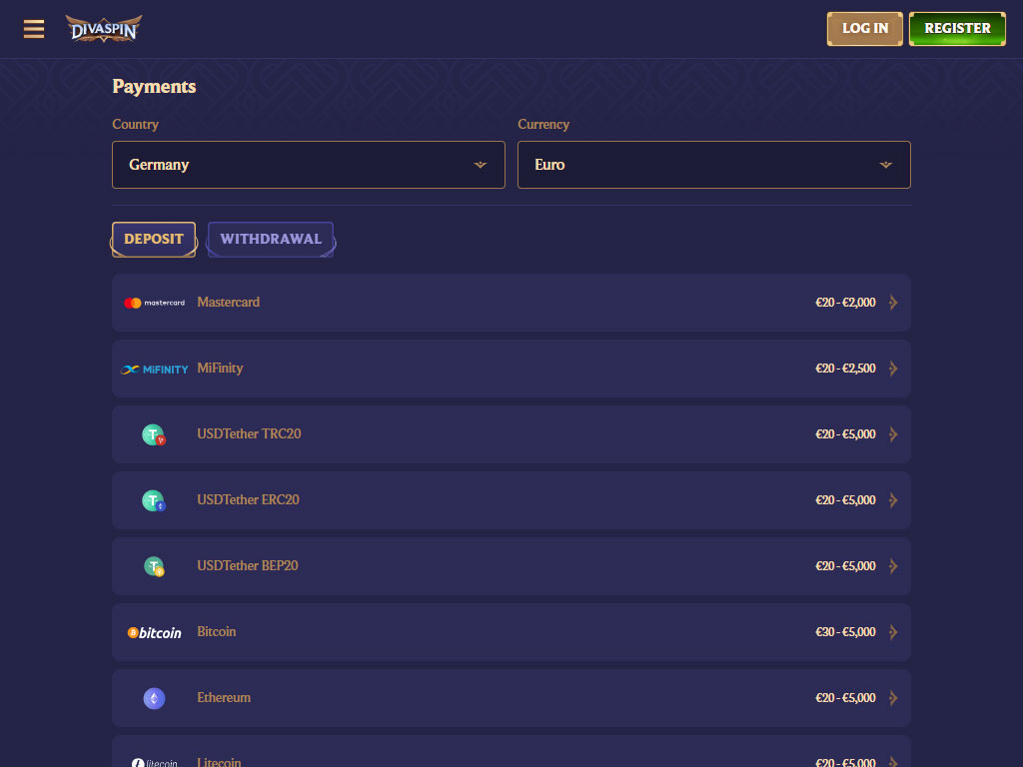Click the Bitcoin logo icon

click(x=155, y=632)
